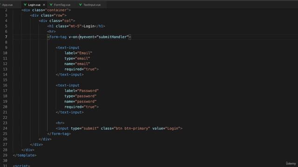This screenshot has height=167, width=298.
Task: Click the "col" class value
Action: (x=68, y=20)
